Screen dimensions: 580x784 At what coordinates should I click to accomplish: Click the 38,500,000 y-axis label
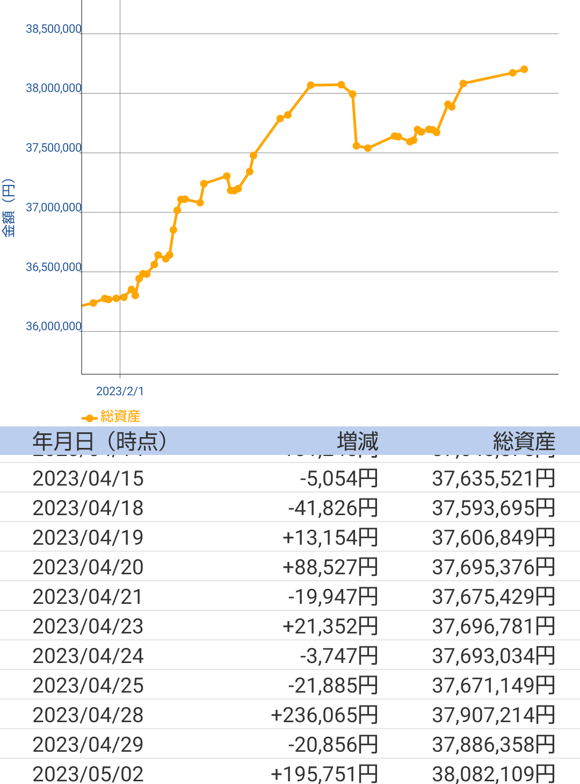pos(54,29)
